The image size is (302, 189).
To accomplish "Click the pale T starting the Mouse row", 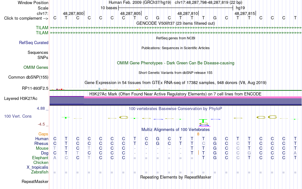I will (55, 148).
